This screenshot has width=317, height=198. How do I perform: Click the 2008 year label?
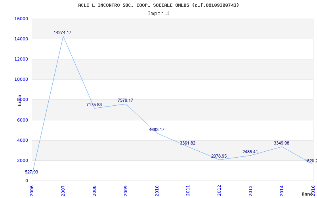click(x=94, y=190)
